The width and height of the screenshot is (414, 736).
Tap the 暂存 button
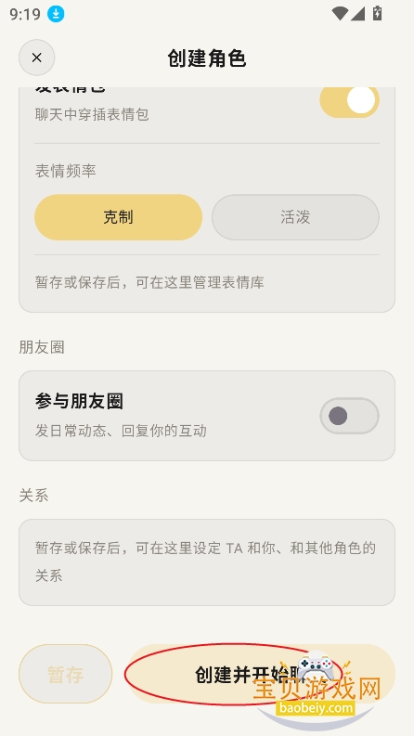coord(65,674)
